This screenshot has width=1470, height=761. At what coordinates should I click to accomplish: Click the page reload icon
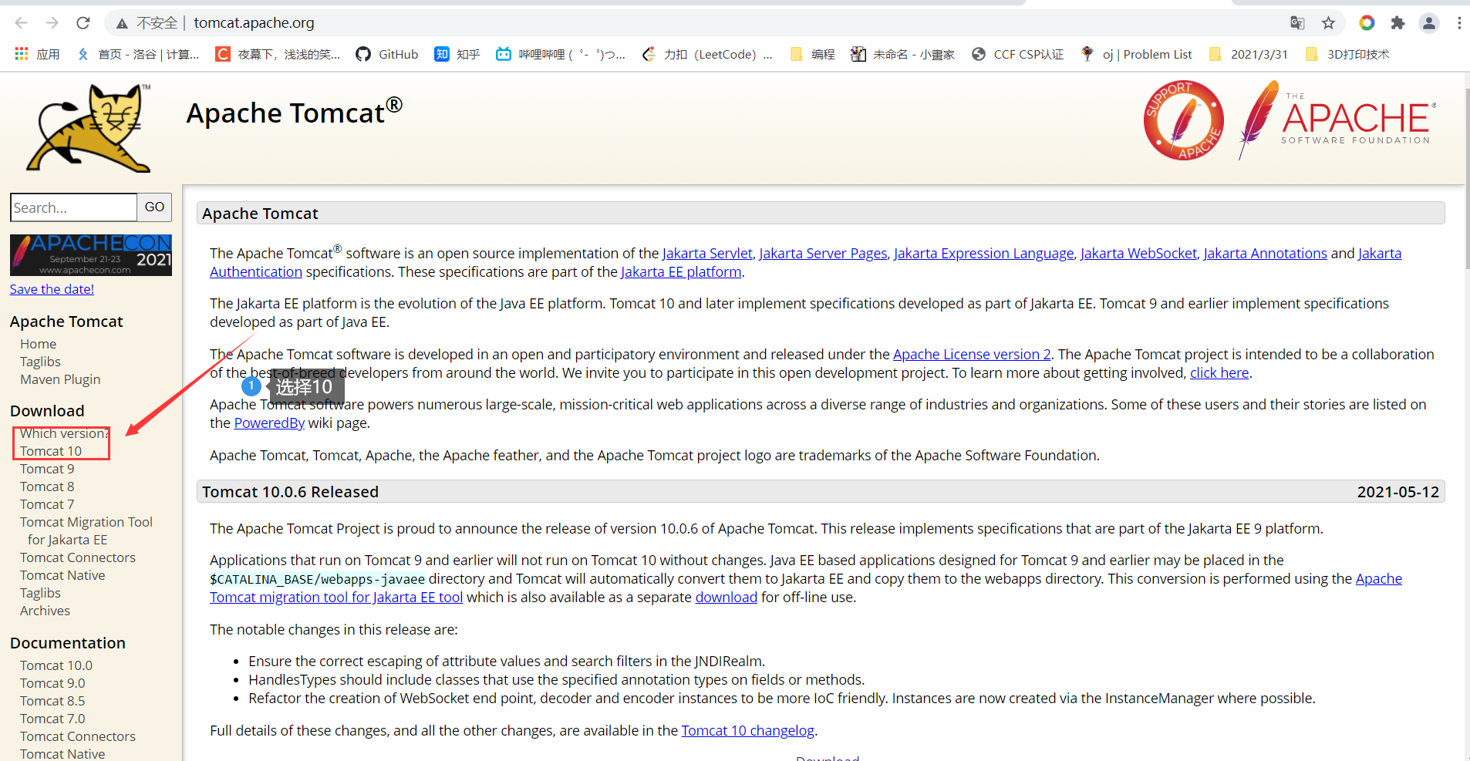[x=83, y=22]
